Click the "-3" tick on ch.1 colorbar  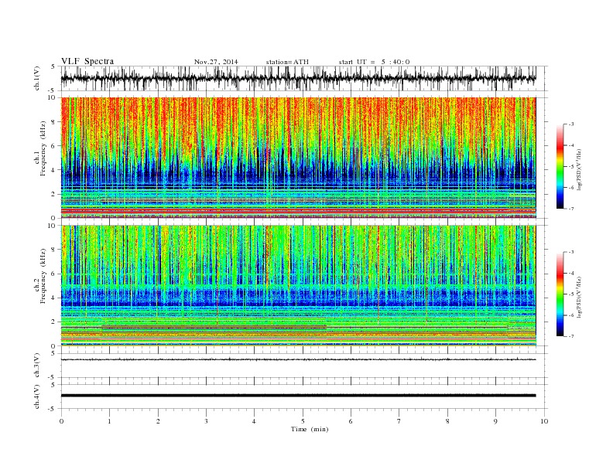coord(570,124)
